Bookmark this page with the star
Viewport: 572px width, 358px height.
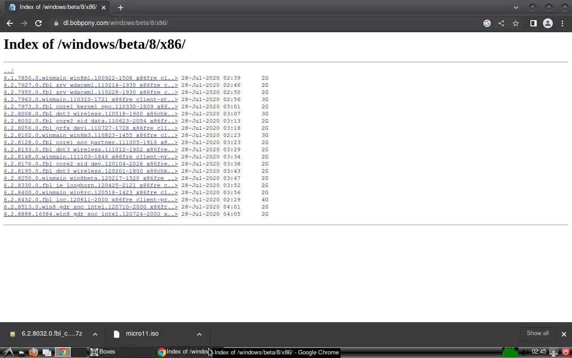(x=516, y=23)
